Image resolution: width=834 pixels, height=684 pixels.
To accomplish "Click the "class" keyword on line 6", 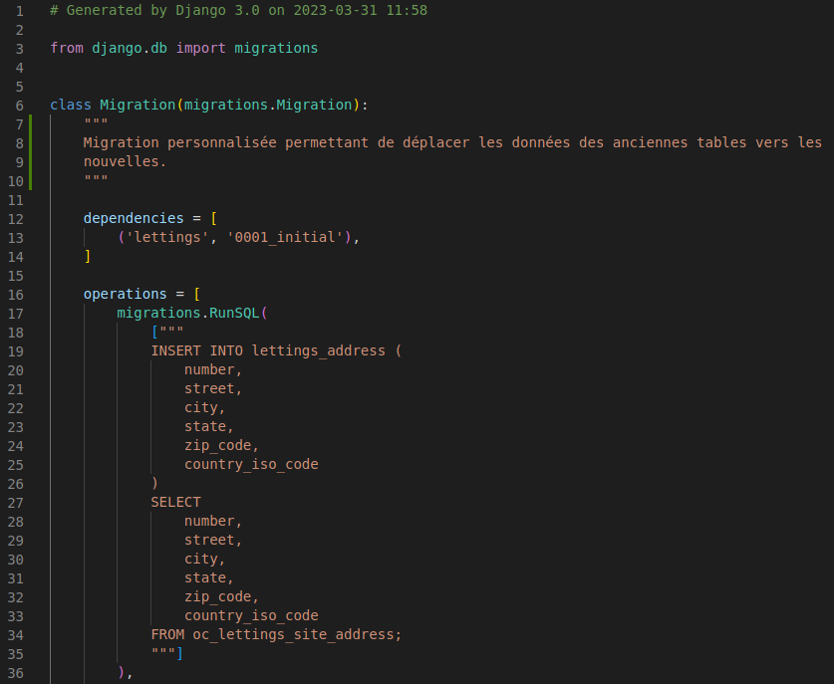I will pyautogui.click(x=71, y=105).
